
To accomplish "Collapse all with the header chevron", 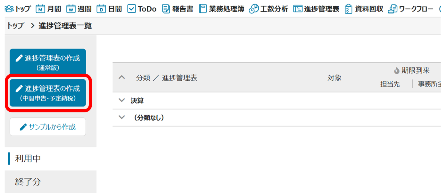I will 121,77.
